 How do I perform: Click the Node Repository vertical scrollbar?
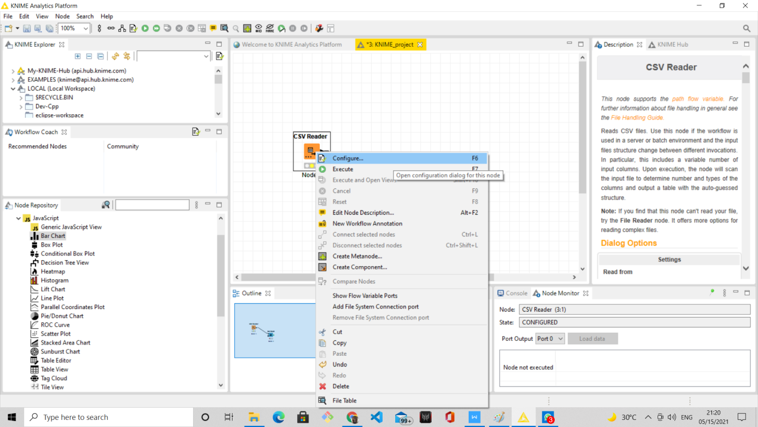coord(221,302)
